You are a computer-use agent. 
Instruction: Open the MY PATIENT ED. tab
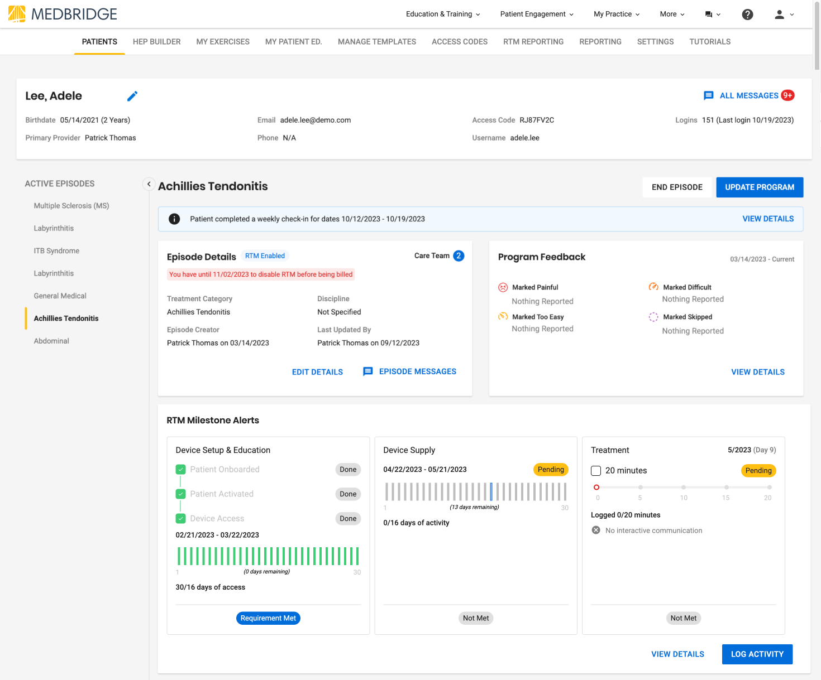click(294, 42)
